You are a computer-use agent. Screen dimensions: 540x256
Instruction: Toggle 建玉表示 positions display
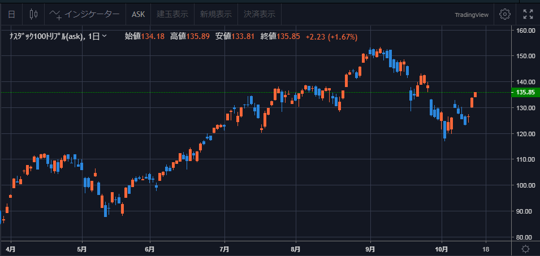pos(172,14)
